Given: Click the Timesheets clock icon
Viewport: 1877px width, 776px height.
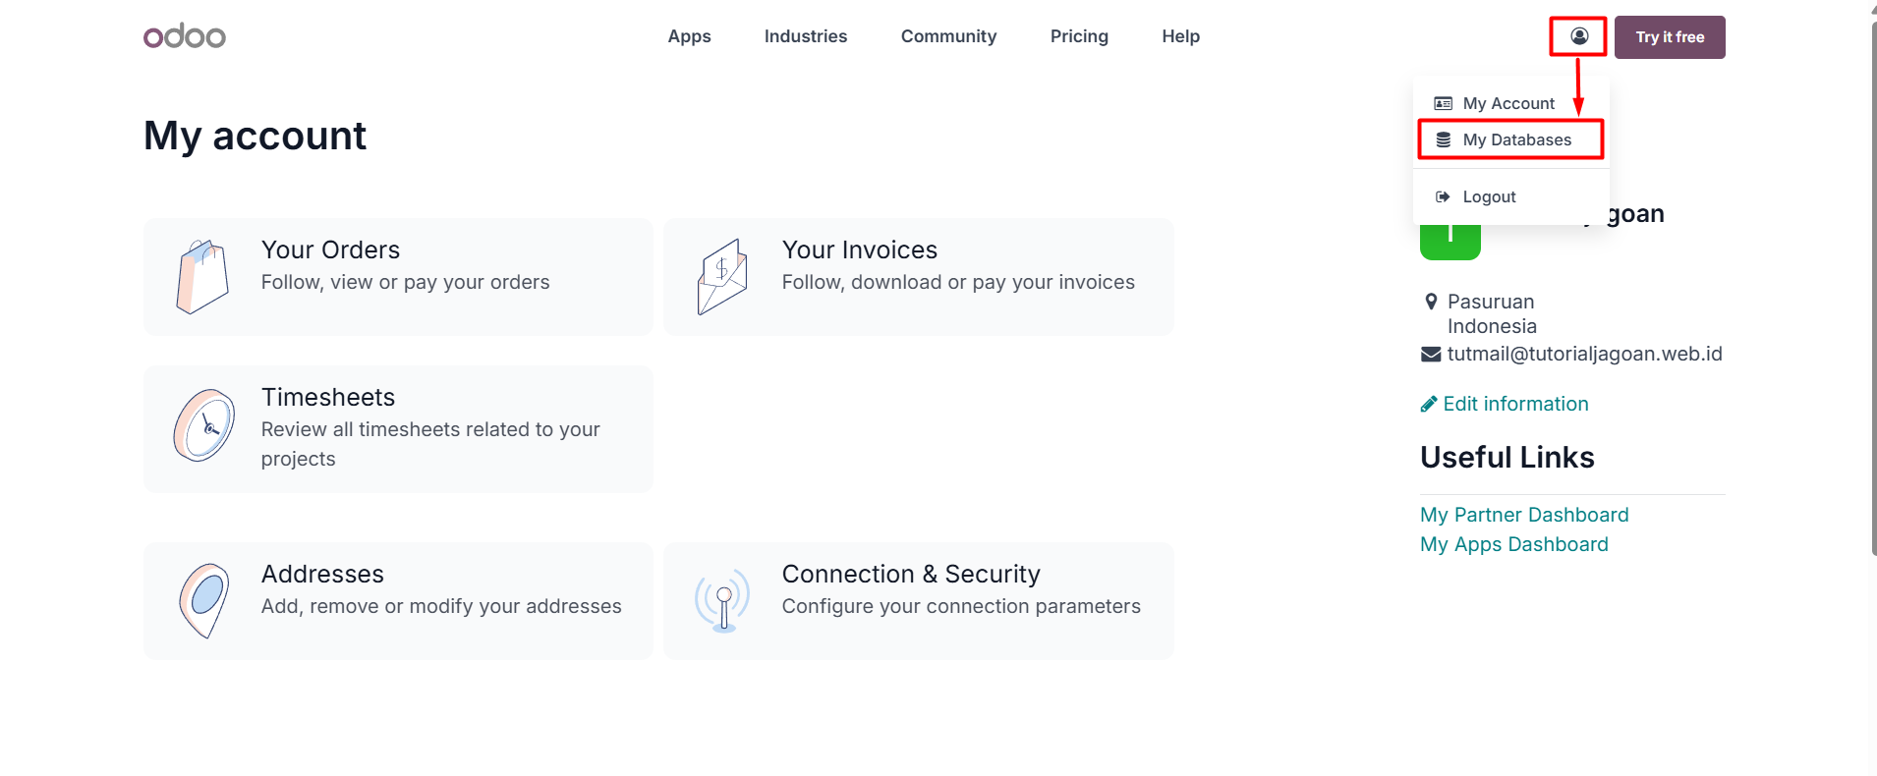Looking at the screenshot, I should (203, 425).
